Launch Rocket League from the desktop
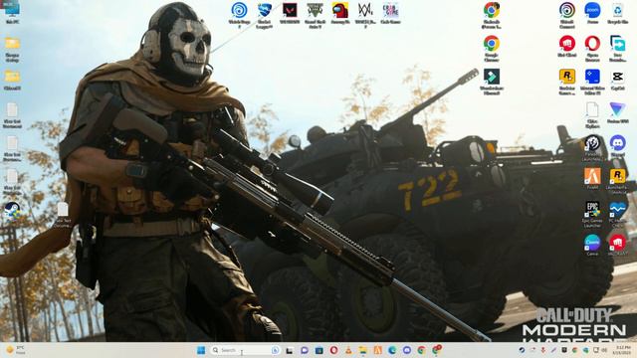Screen dimensions: 637x358 click(265, 15)
